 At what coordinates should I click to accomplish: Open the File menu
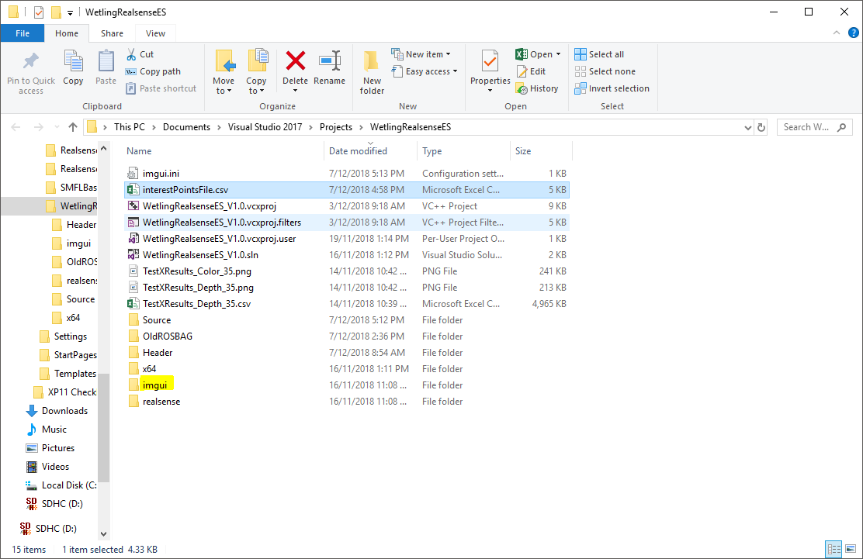[x=23, y=33]
